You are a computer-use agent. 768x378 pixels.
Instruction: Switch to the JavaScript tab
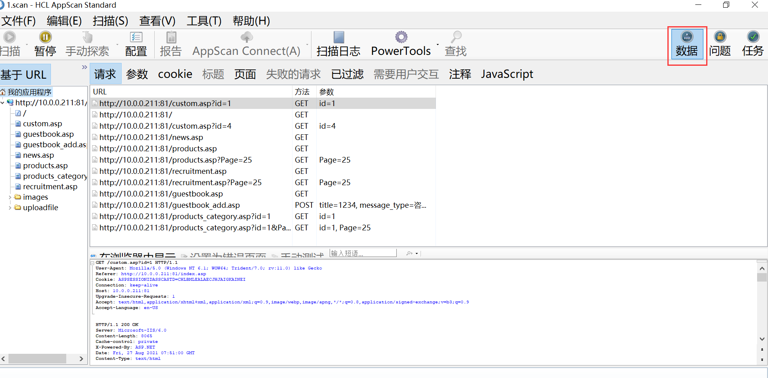507,74
